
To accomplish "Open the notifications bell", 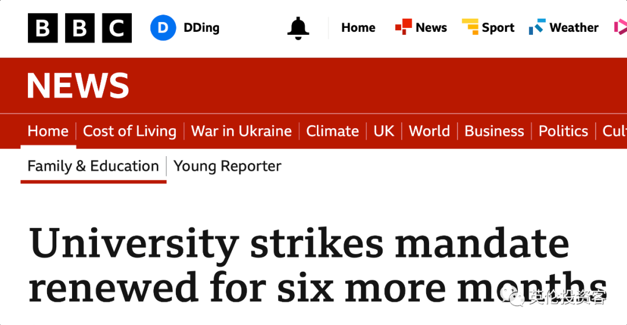I will tap(298, 28).
